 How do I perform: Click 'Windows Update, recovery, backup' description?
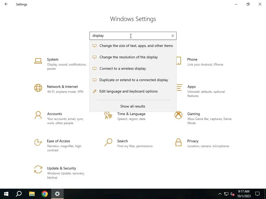(66, 175)
